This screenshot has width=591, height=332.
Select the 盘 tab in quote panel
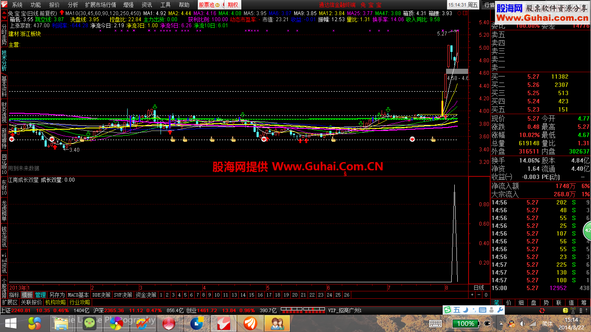[534, 303]
